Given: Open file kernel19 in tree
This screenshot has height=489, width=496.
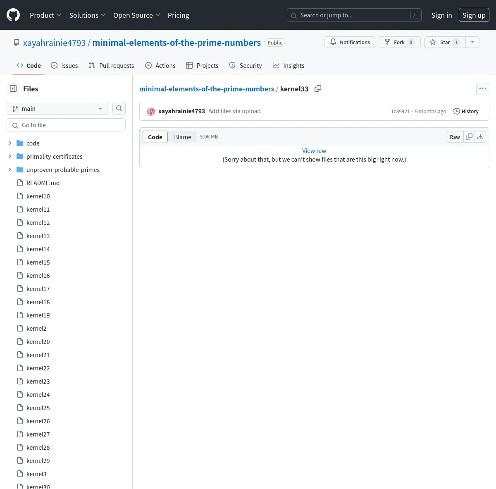Looking at the screenshot, I should pos(38,315).
